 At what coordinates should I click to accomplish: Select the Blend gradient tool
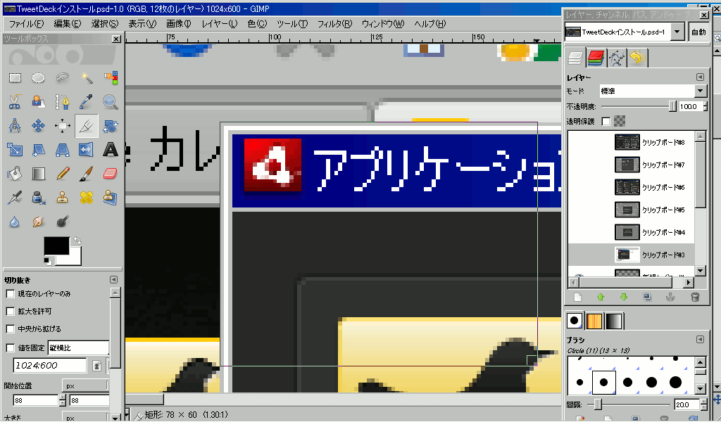click(x=38, y=174)
